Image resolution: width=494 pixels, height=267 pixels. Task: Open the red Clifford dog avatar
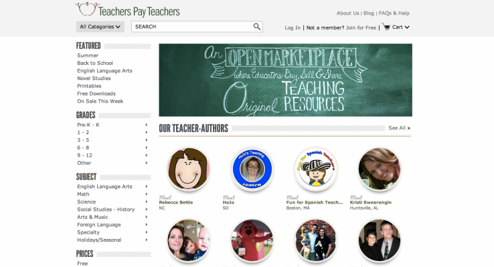pyautogui.click(x=252, y=240)
